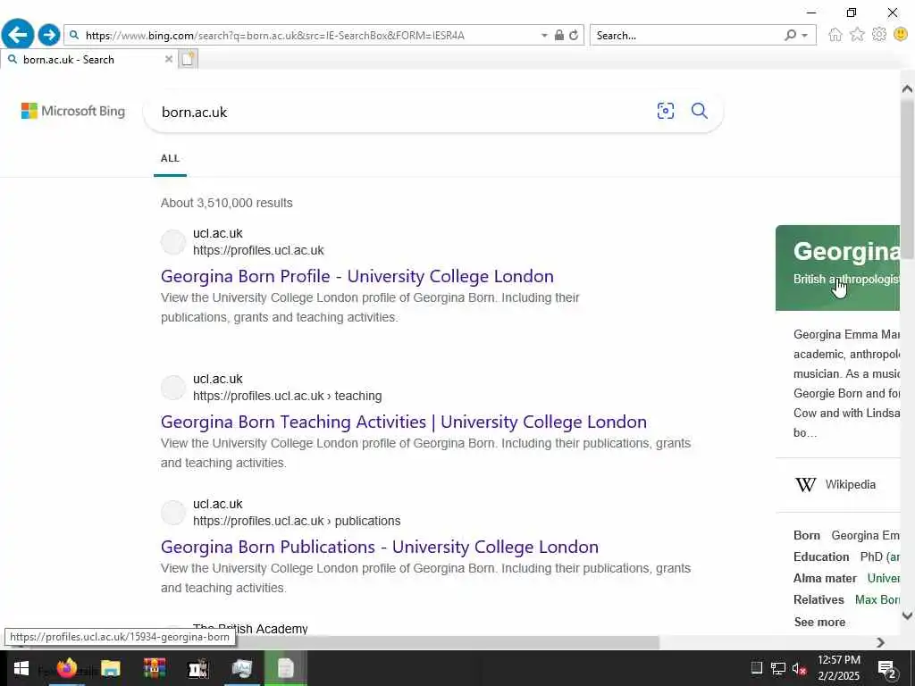Open the notification center icon
Screen dimensions: 915x686
tap(886, 668)
